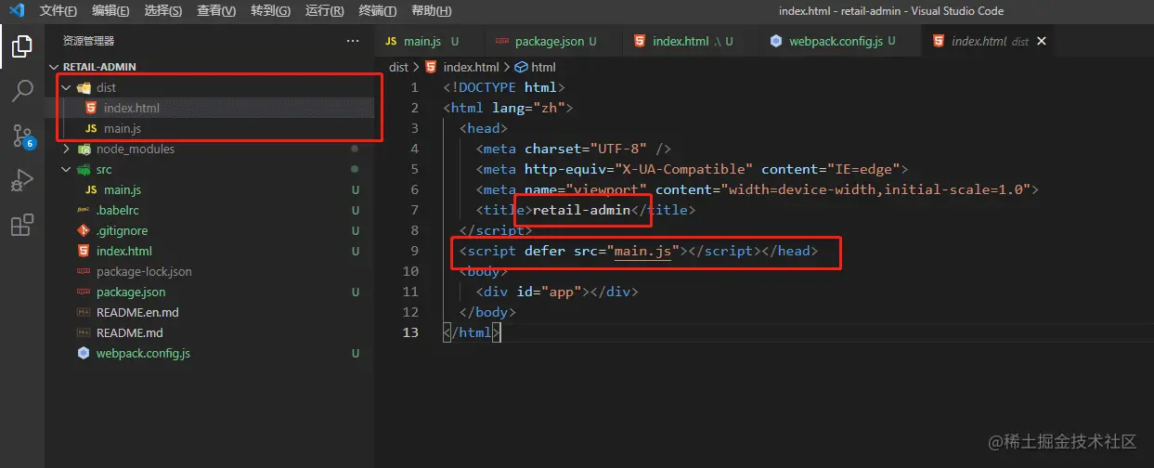Click the HTML icon of dist index.html file
This screenshot has height=468, width=1154.
90,108
